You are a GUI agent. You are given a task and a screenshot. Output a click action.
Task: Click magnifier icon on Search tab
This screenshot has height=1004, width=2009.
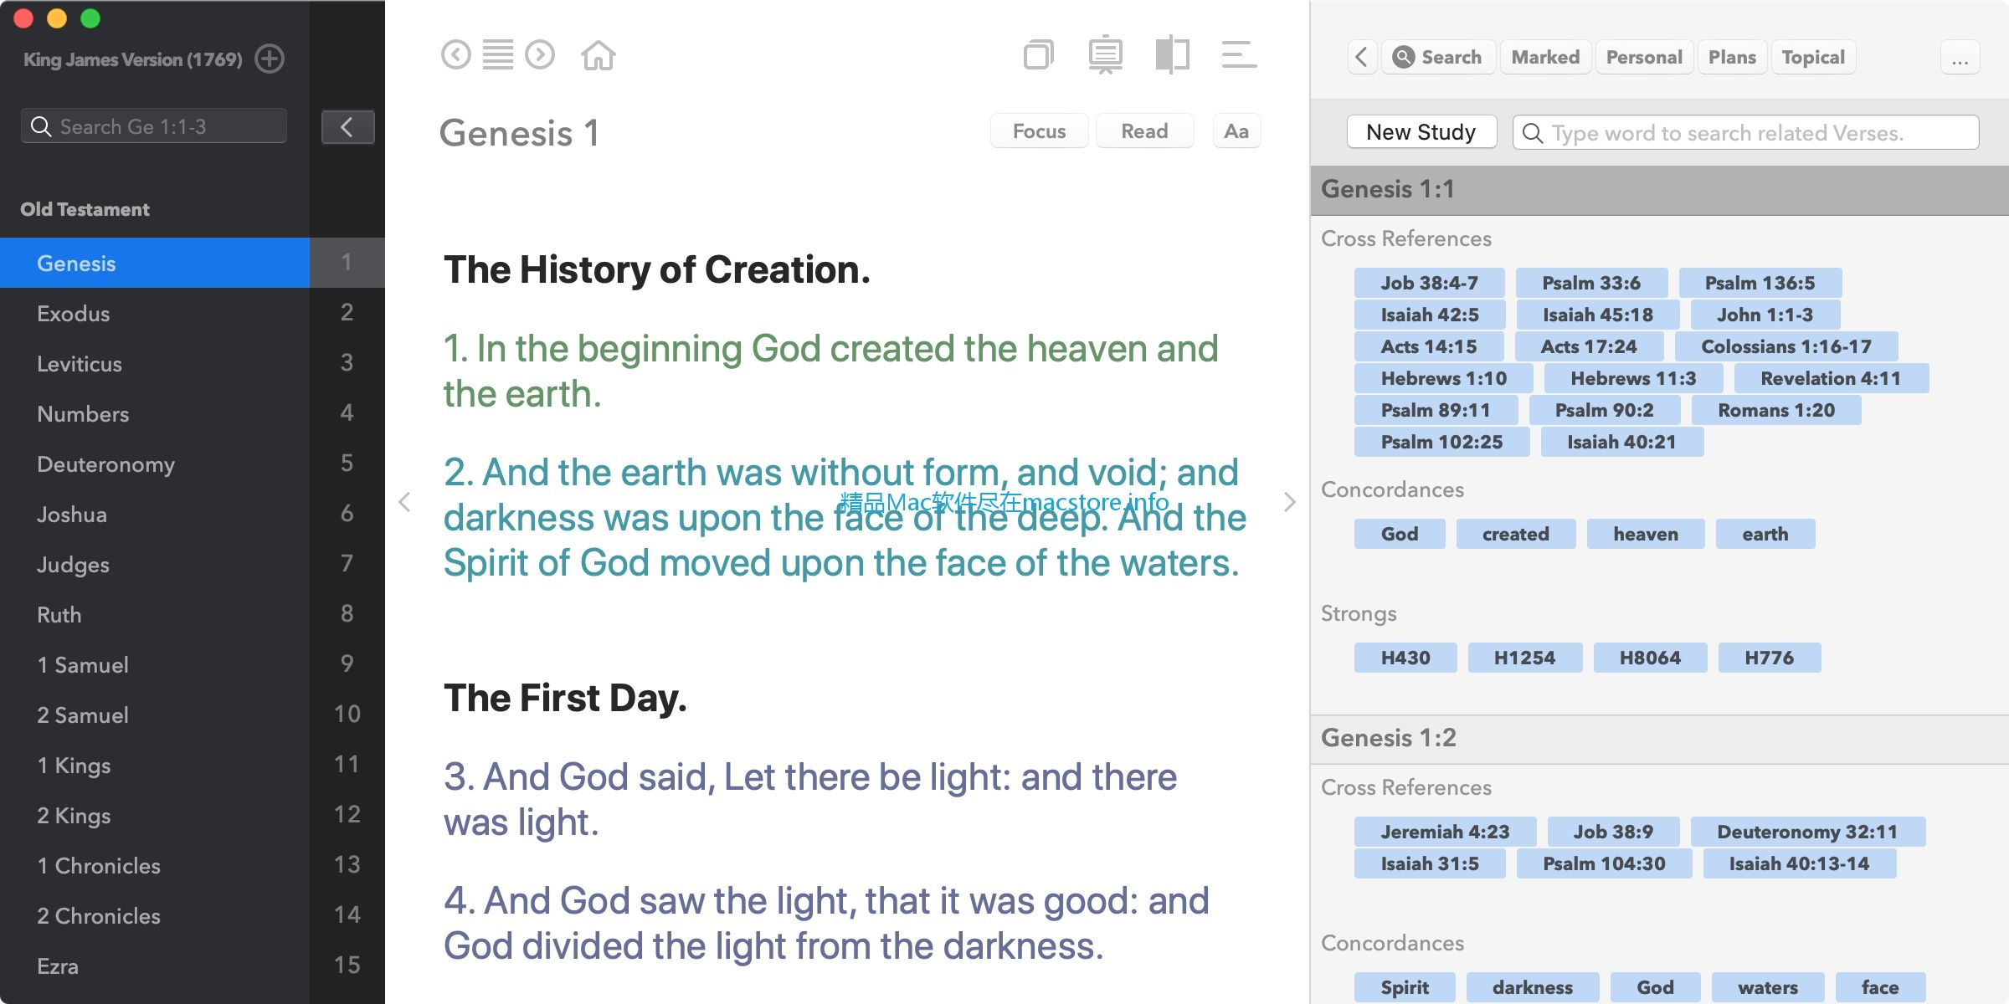coord(1404,57)
